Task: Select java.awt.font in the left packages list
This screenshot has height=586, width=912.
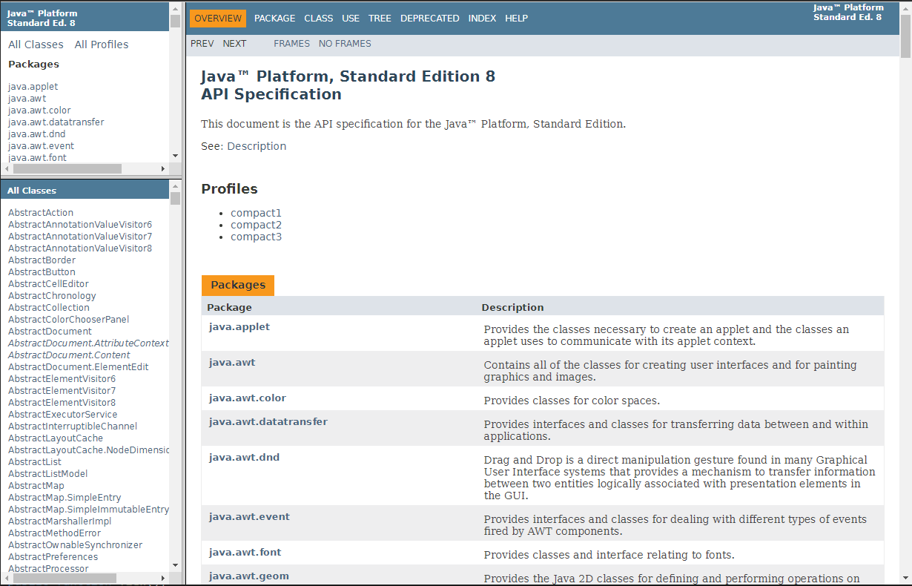Action: [37, 158]
